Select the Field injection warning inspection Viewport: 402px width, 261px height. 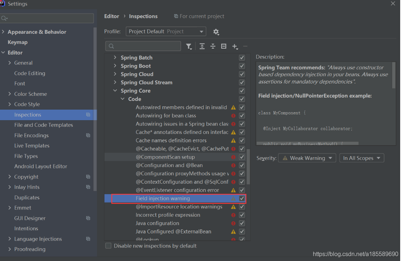163,198
